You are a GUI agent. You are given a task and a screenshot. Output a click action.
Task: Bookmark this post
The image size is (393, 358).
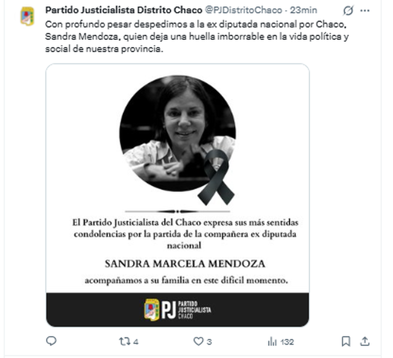[346, 341]
